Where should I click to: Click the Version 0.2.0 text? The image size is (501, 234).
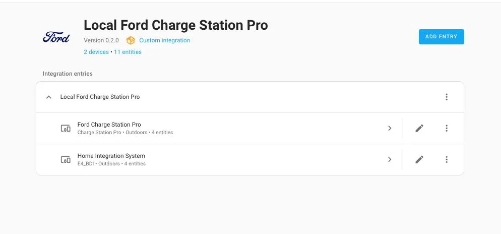(x=101, y=40)
